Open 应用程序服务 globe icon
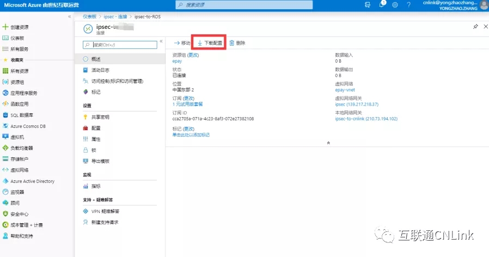Image resolution: width=489 pixels, height=257 pixels. [x=5, y=93]
